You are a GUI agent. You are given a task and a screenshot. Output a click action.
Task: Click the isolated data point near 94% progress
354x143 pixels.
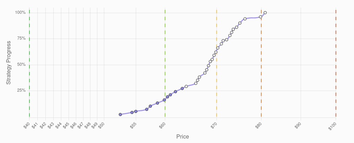[245, 19]
